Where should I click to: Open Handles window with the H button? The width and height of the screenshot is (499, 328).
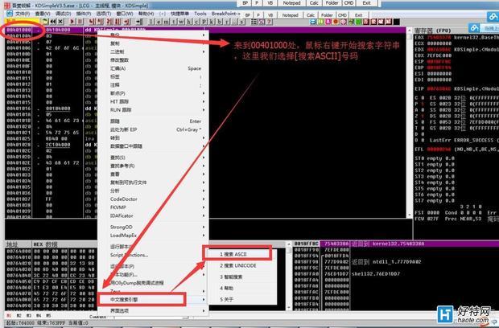189,22
